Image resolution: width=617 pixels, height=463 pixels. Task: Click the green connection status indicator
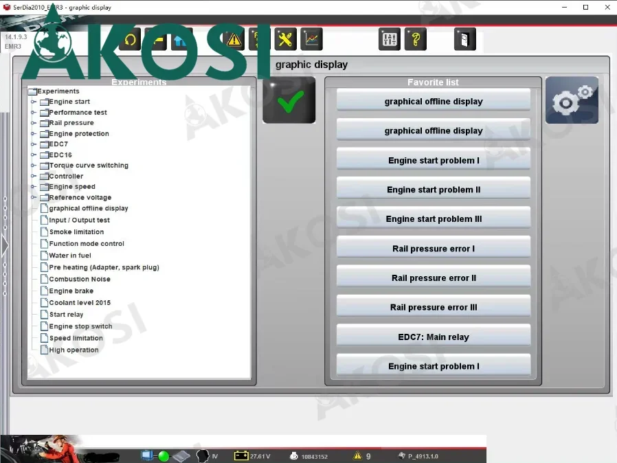164,456
